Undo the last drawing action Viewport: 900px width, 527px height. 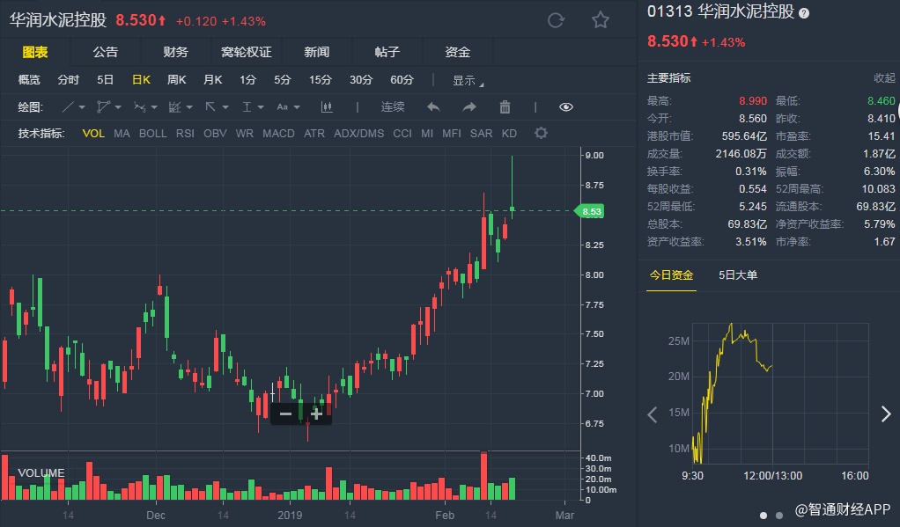433,107
